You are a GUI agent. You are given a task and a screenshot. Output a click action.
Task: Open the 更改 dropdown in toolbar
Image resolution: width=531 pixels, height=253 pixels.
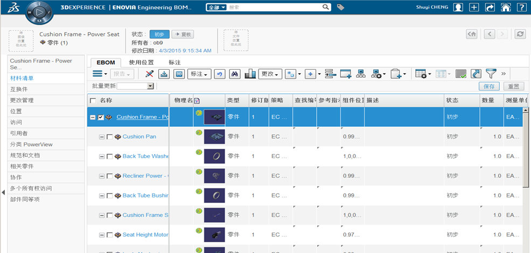pyautogui.click(x=270, y=74)
